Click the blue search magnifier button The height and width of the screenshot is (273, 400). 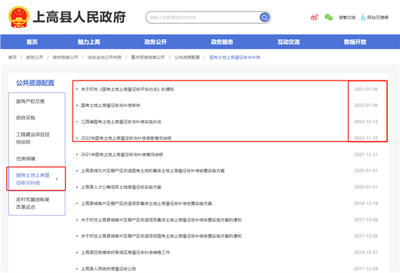[x=264, y=17]
